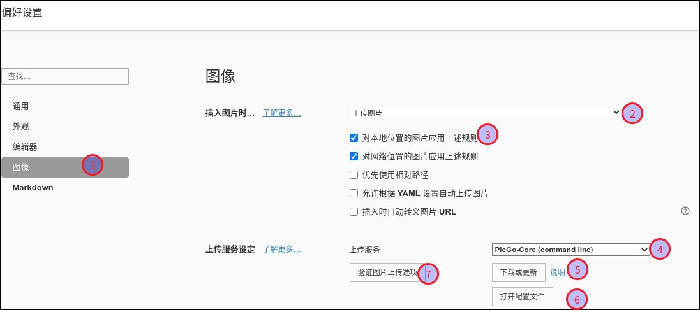The height and width of the screenshot is (310, 700).
Task: Toggle 对本地位置的图片应用上述规则 checkbox
Action: pos(354,137)
